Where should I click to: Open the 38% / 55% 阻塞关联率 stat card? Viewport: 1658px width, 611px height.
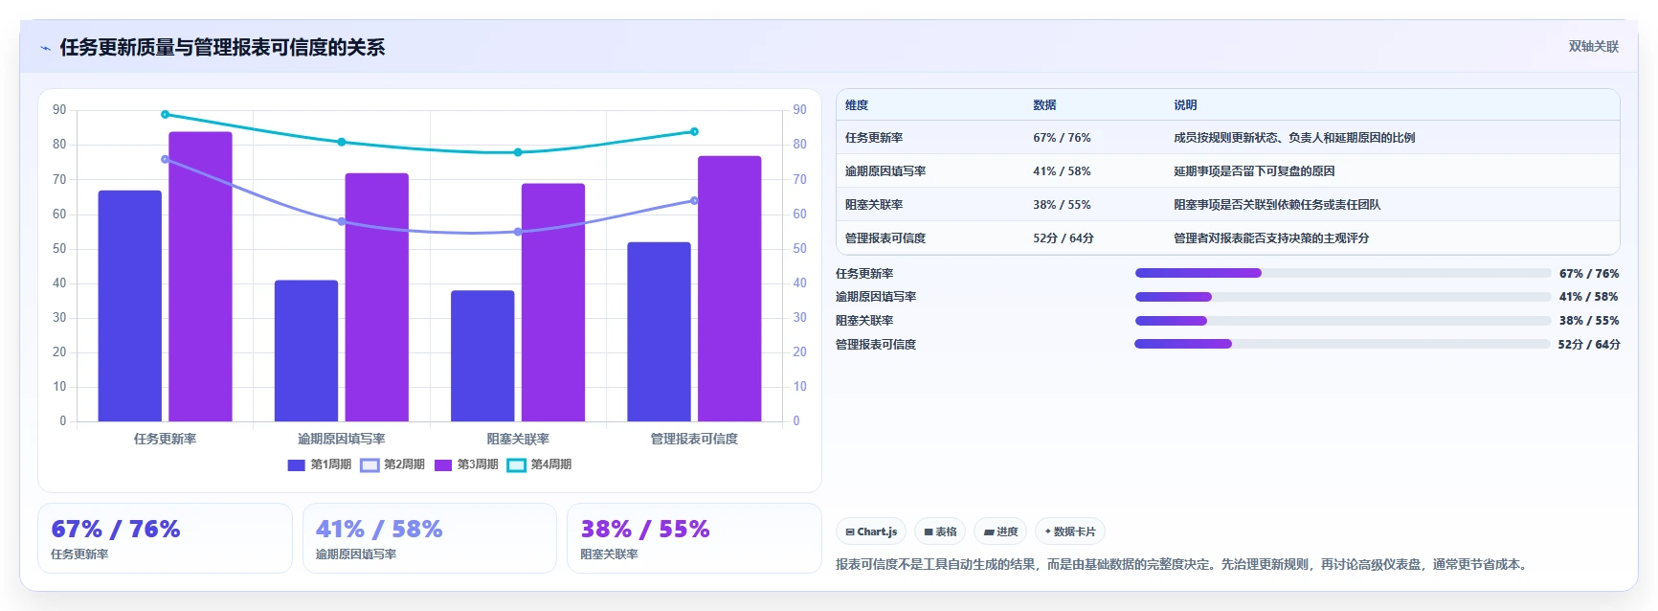[694, 538]
